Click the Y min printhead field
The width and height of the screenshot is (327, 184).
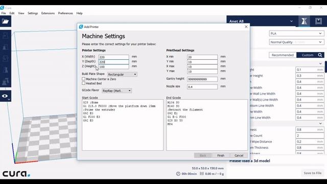(x=202, y=62)
